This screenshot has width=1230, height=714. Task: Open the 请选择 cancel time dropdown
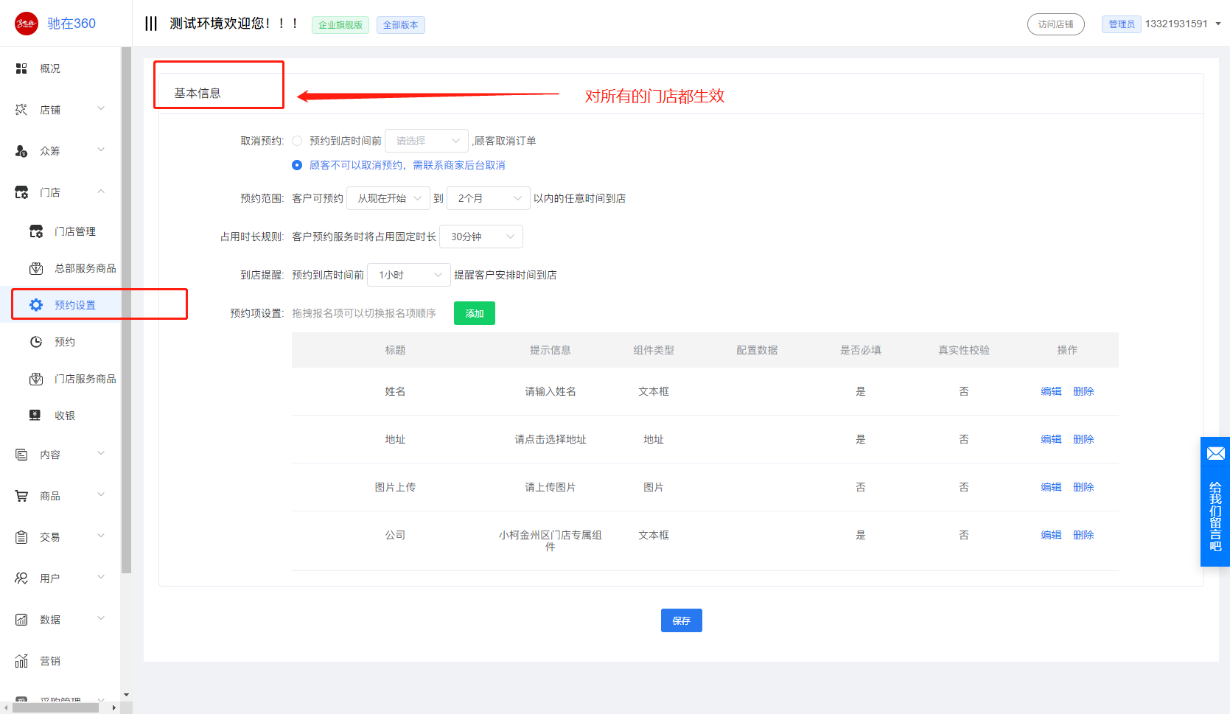427,141
